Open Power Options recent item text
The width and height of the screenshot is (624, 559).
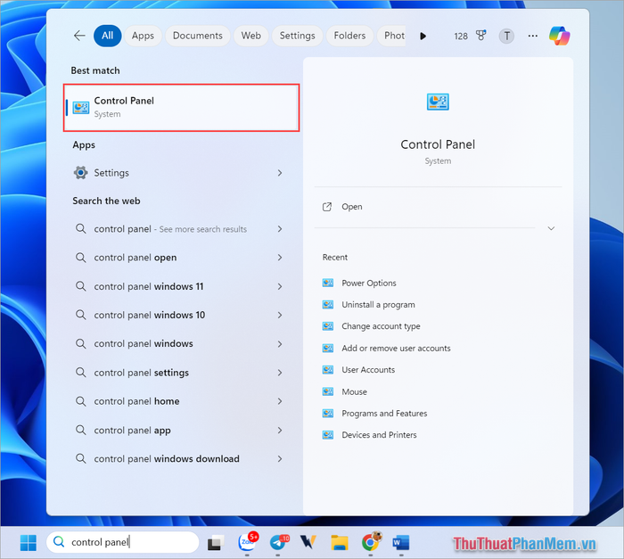(x=369, y=284)
